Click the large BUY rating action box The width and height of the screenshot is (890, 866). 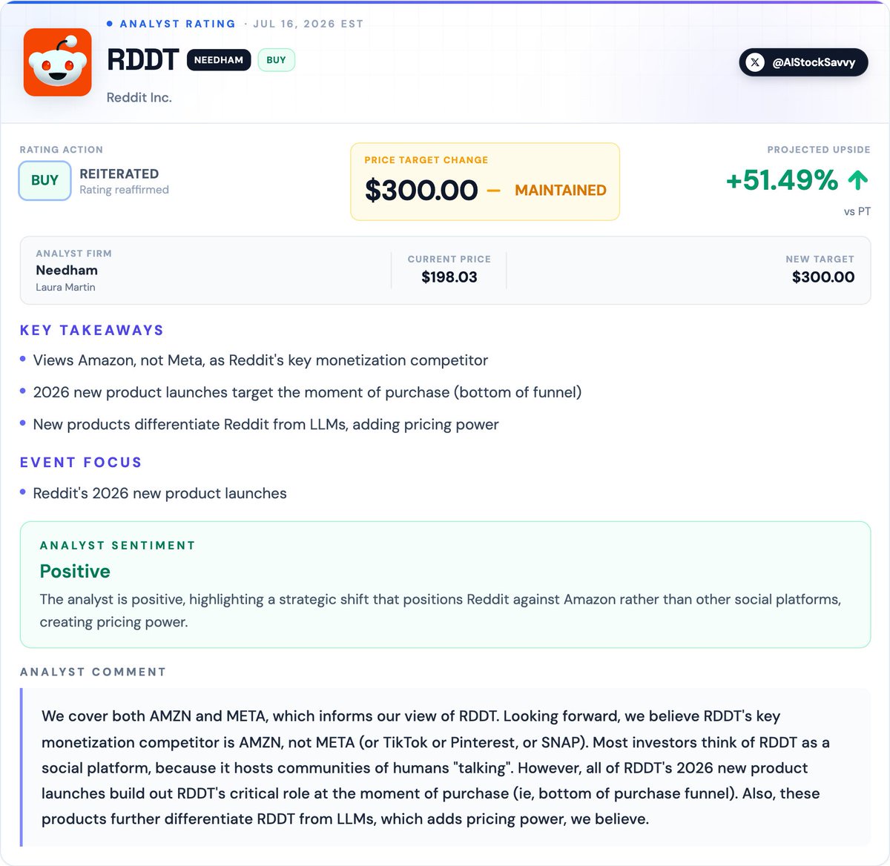coord(44,180)
